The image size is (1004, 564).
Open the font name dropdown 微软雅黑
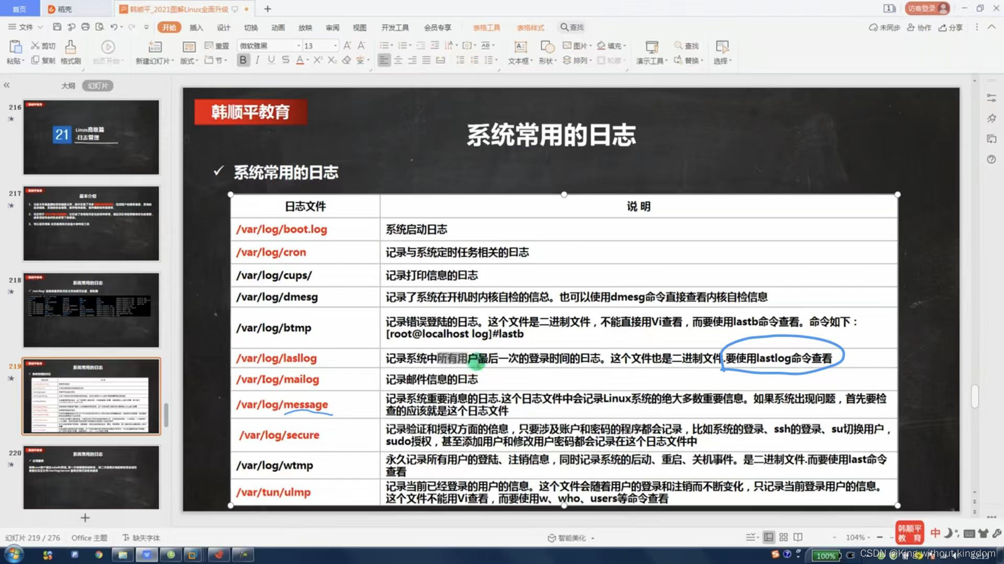pos(299,46)
